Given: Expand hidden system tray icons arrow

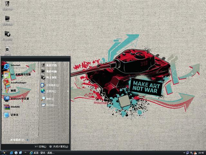Looking at the screenshot, I should [x=184, y=153].
